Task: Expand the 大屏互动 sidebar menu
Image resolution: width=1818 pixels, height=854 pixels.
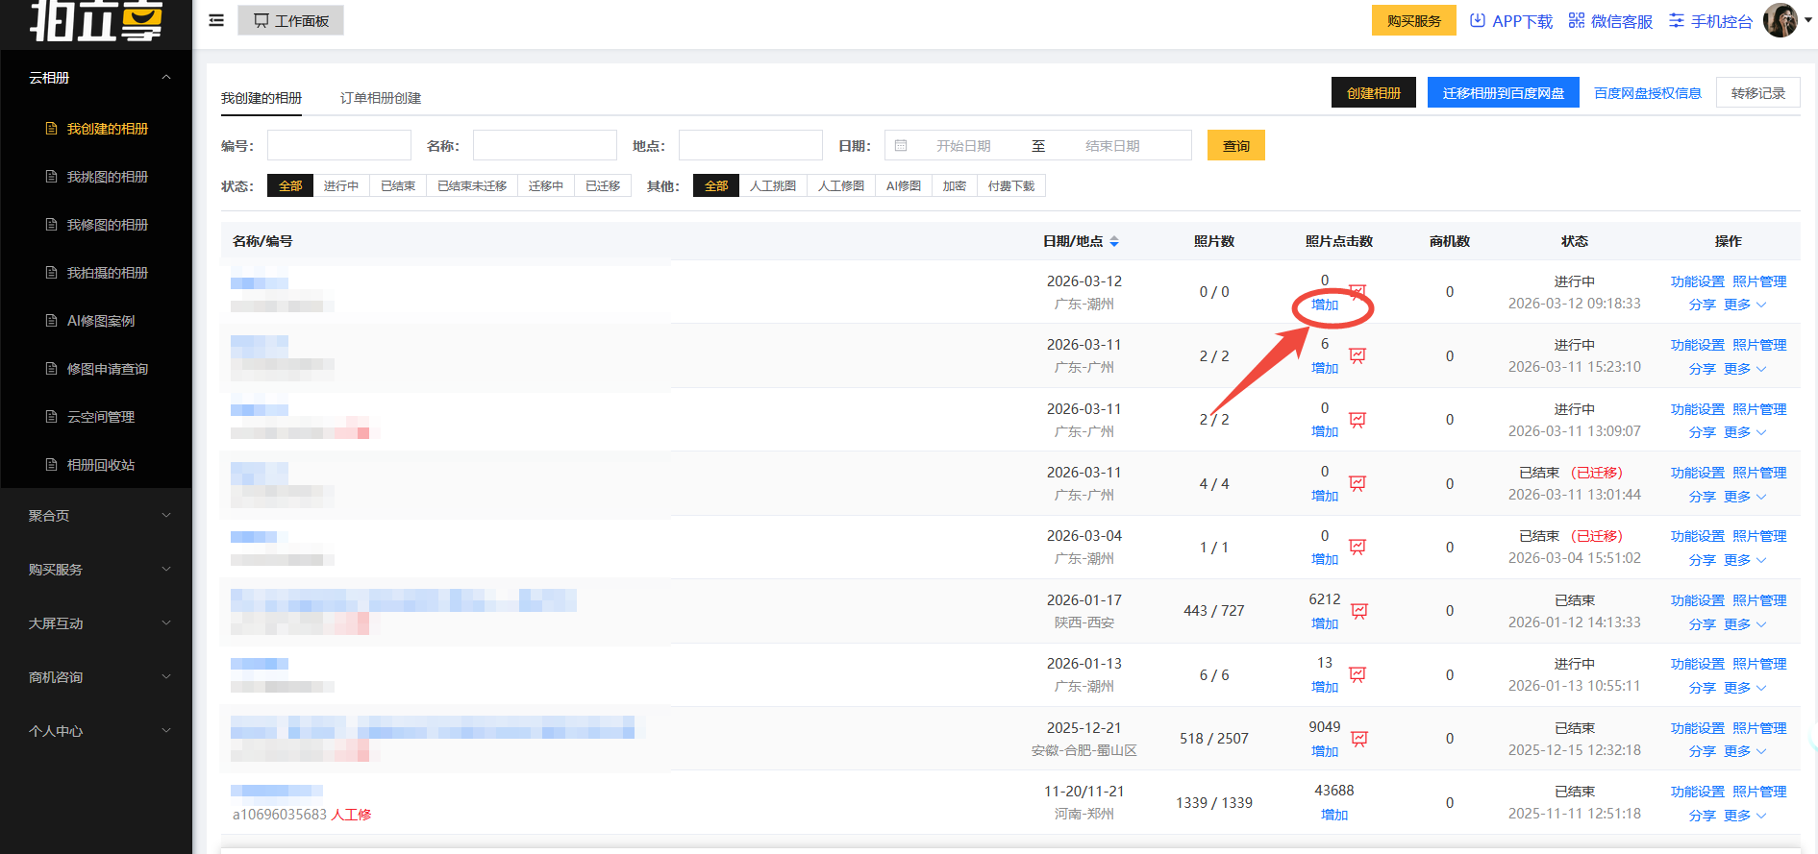Action: click(96, 623)
